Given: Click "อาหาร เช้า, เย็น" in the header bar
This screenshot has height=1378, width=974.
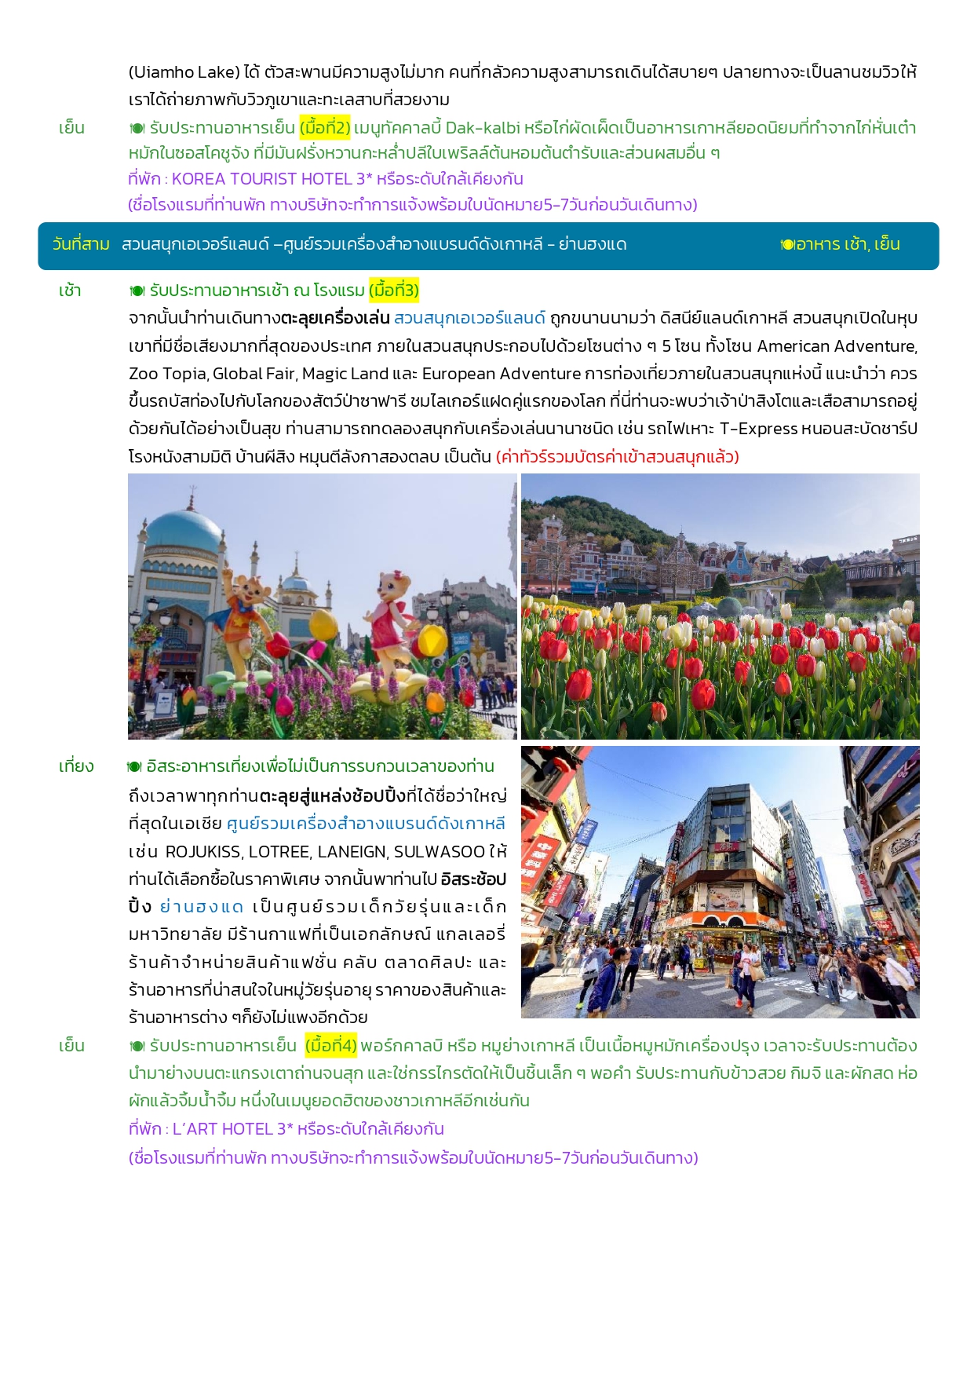Looking at the screenshot, I should point(847,244).
